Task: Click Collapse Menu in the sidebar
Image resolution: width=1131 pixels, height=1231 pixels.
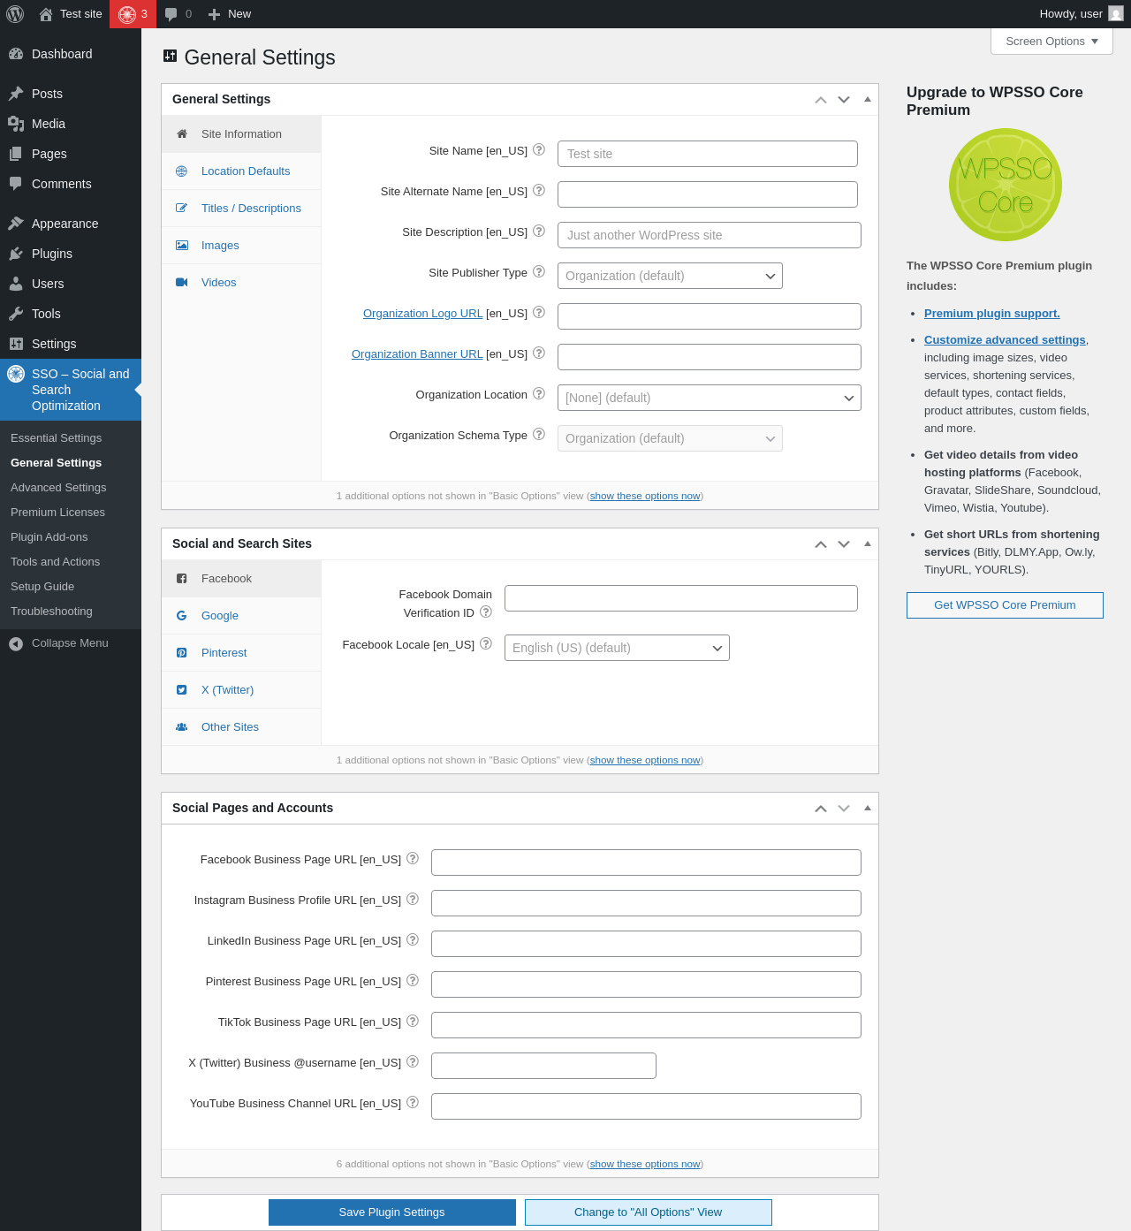Action: pyautogui.click(x=71, y=643)
